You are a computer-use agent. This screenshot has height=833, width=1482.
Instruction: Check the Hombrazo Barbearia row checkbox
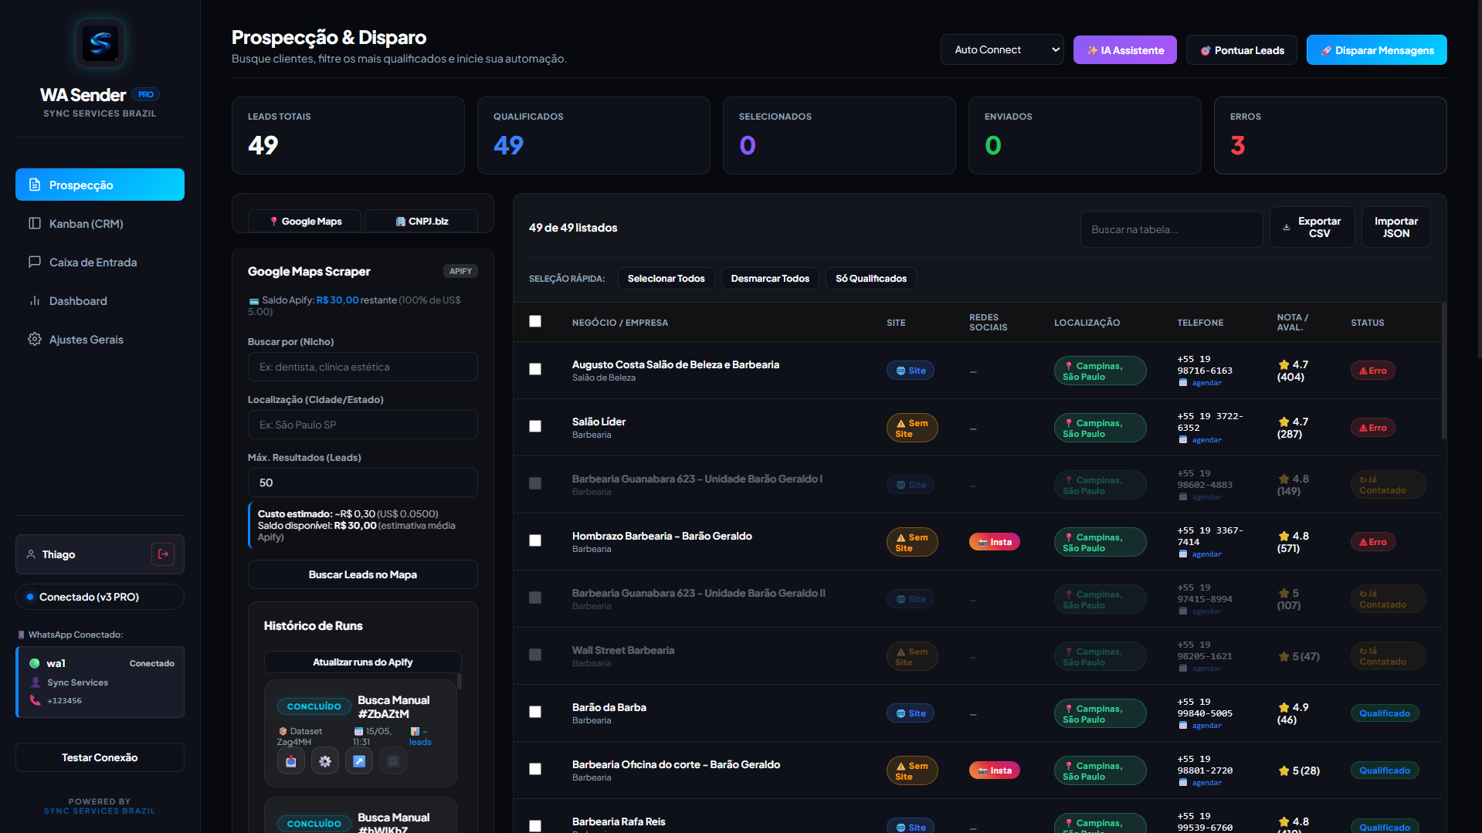tap(535, 540)
